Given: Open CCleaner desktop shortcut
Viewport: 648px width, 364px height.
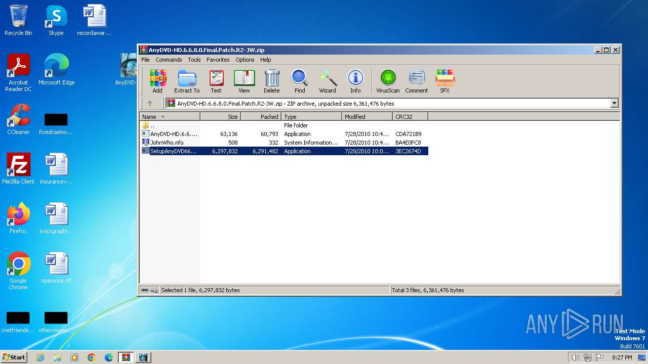Looking at the screenshot, I should point(18,119).
